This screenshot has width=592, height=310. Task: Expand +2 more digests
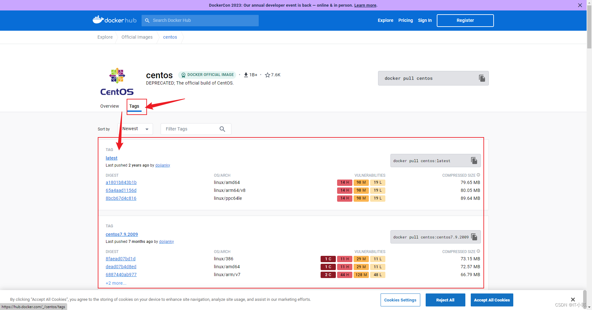click(x=116, y=283)
